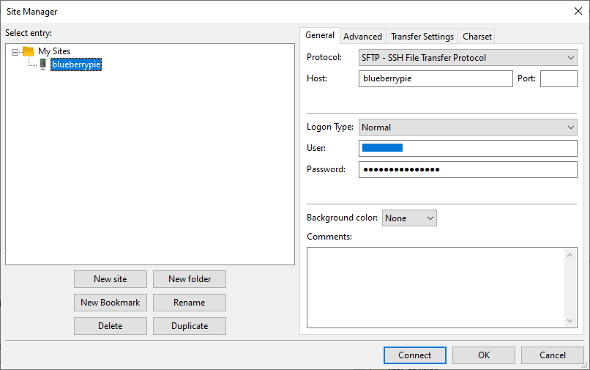Click the Cancel button

point(553,355)
